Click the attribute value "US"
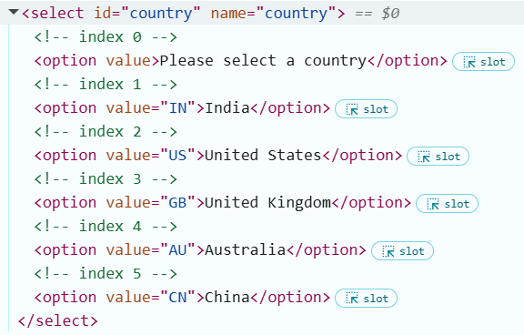Screen dimensions: 524x335 177,155
